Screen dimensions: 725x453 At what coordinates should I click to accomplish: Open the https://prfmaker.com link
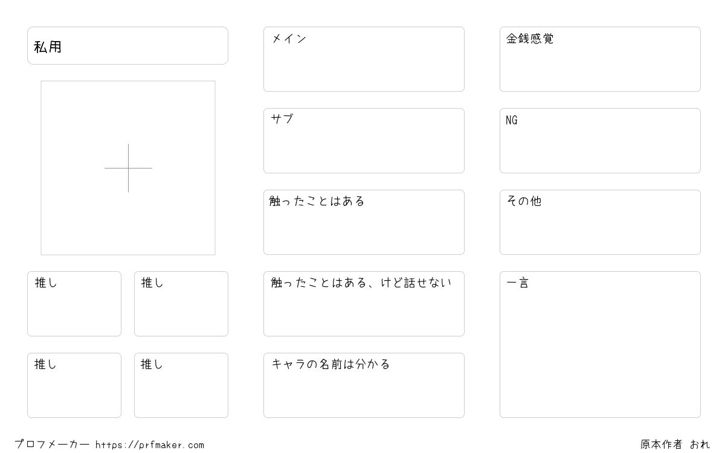tap(150, 445)
